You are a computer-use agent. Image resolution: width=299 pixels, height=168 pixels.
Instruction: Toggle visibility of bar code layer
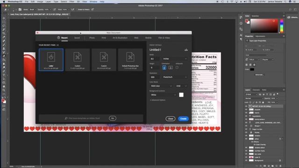(246, 154)
